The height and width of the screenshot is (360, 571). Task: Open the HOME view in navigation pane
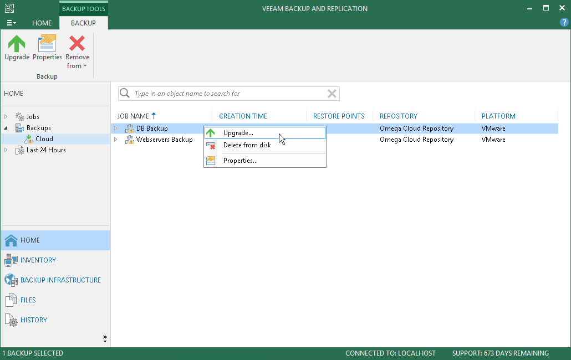[x=55, y=240]
